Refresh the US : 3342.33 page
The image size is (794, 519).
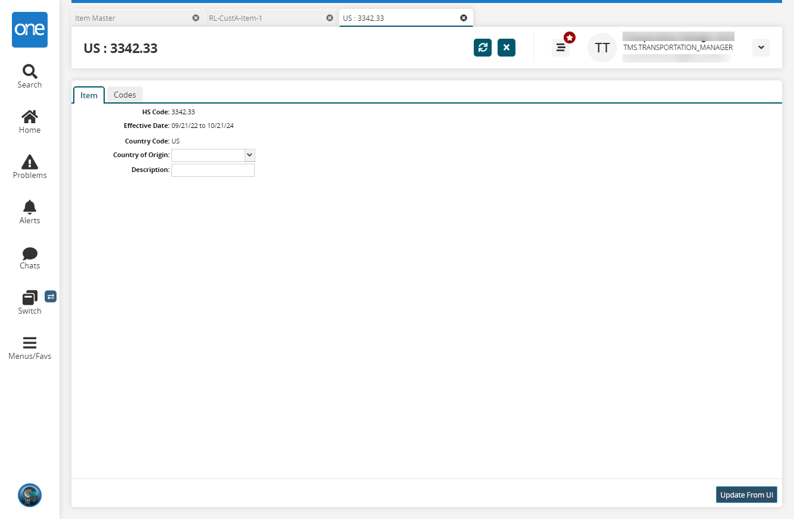pyautogui.click(x=483, y=48)
